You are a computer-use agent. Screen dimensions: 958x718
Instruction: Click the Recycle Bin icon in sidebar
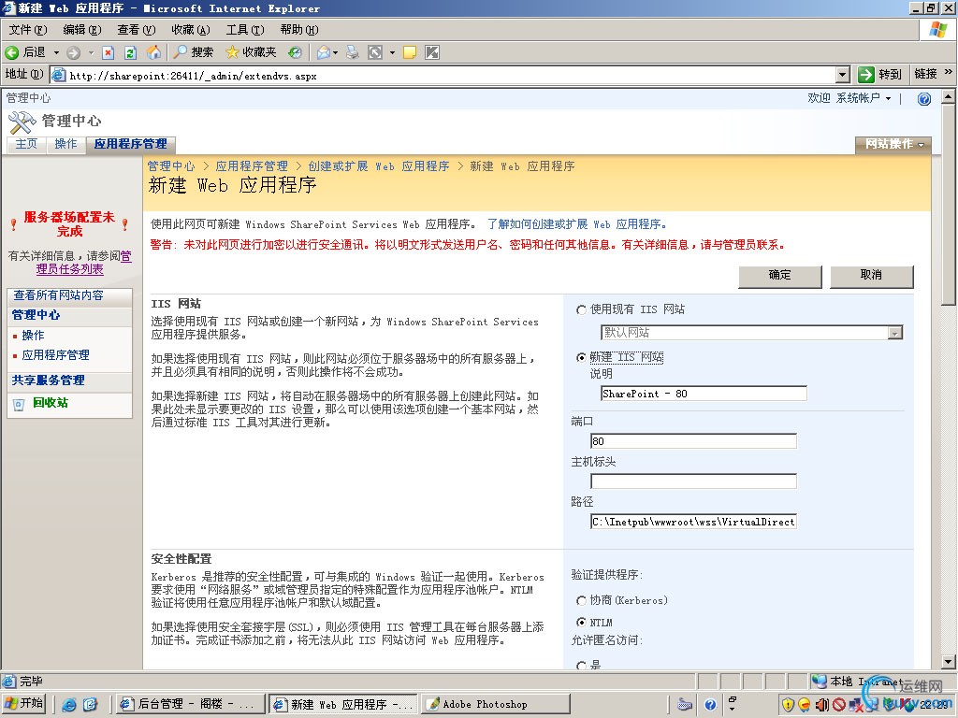pyautogui.click(x=19, y=404)
